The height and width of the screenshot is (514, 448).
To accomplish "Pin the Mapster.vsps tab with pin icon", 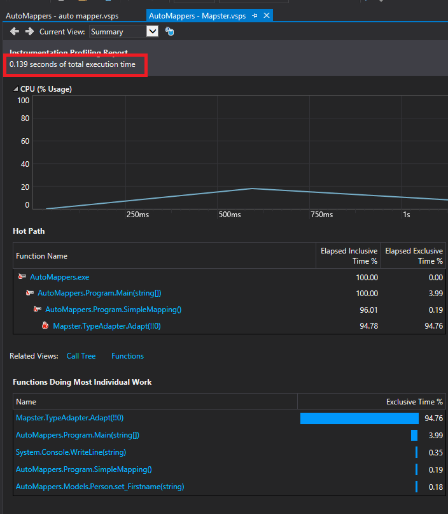I will pyautogui.click(x=255, y=15).
